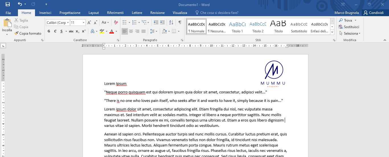
Task: Open the Aa change case dropdown
Action: pyautogui.click(x=105, y=23)
